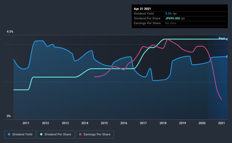Click the 2016 x-axis label
This screenshot has width=232, height=143.
click(124, 123)
